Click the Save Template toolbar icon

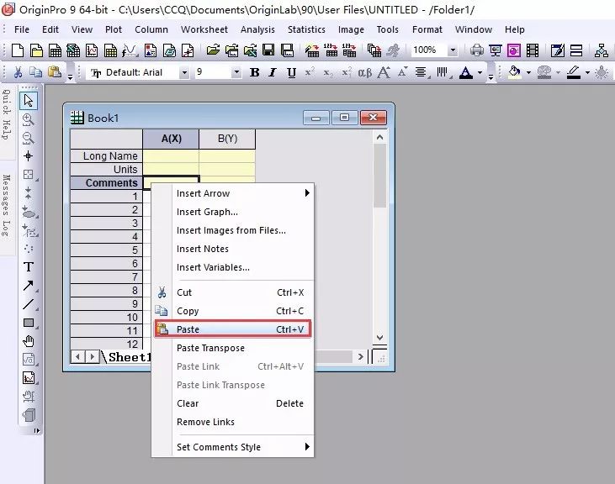[x=287, y=50]
